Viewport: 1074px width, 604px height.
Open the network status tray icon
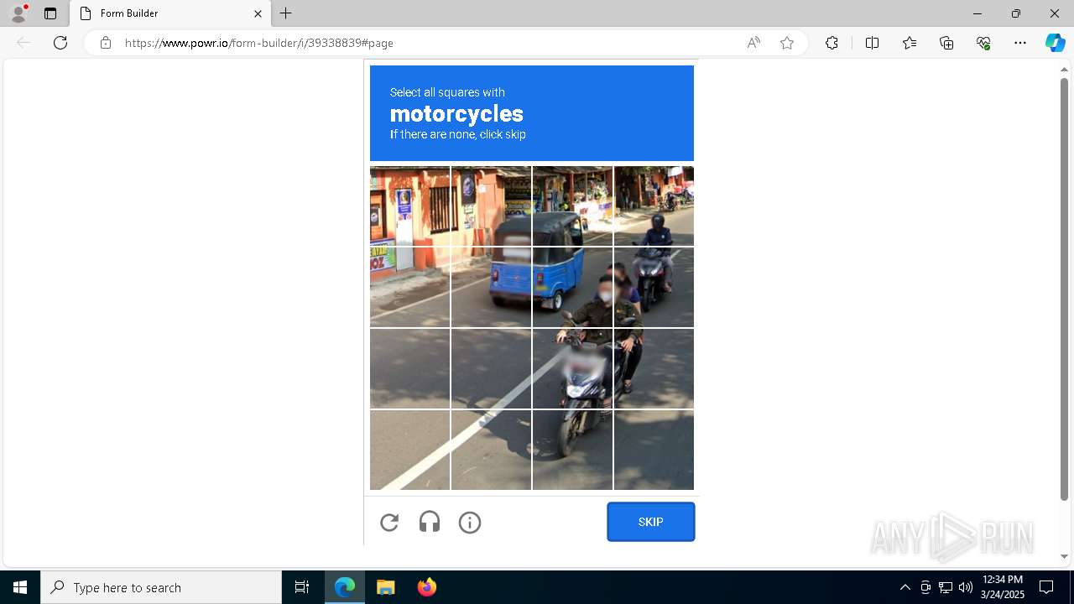(946, 587)
